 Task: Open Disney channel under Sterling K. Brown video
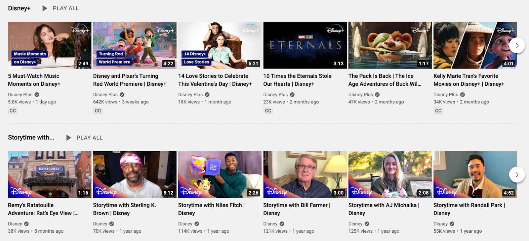coord(100,224)
